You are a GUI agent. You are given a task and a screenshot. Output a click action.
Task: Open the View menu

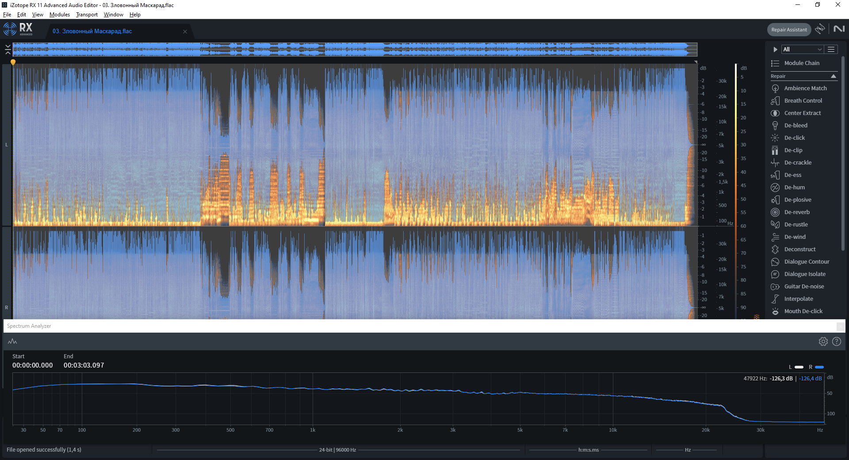[38, 15]
